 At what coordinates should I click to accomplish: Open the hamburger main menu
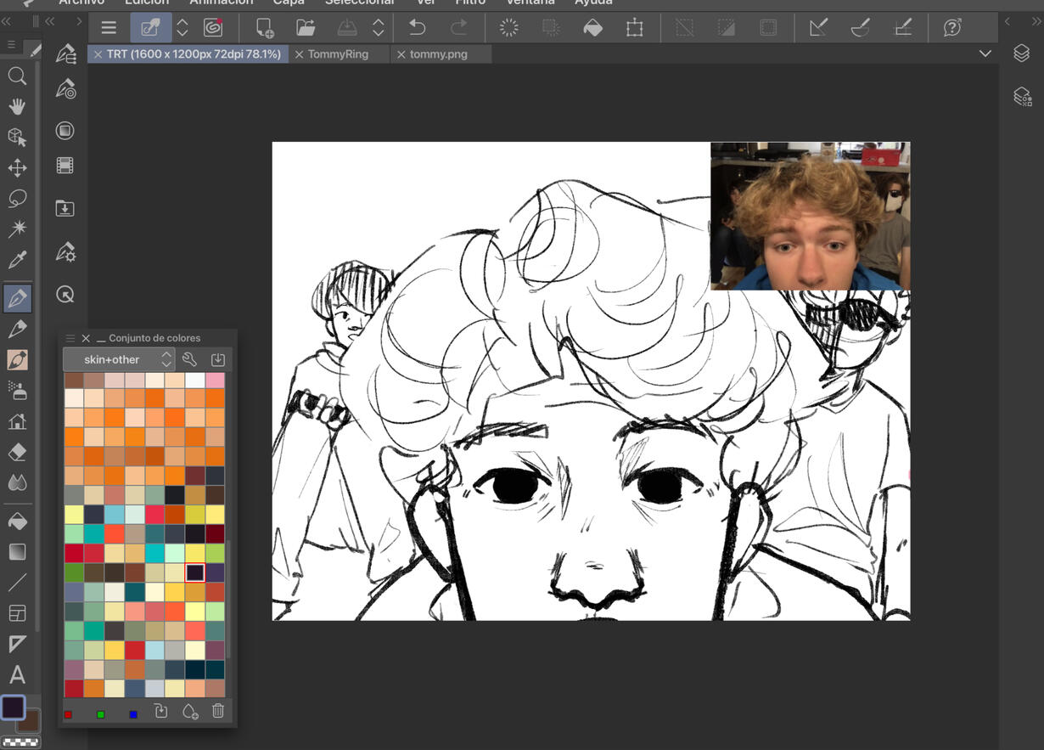tap(109, 28)
